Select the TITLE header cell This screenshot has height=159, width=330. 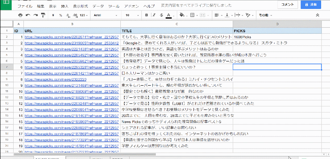click(177, 31)
